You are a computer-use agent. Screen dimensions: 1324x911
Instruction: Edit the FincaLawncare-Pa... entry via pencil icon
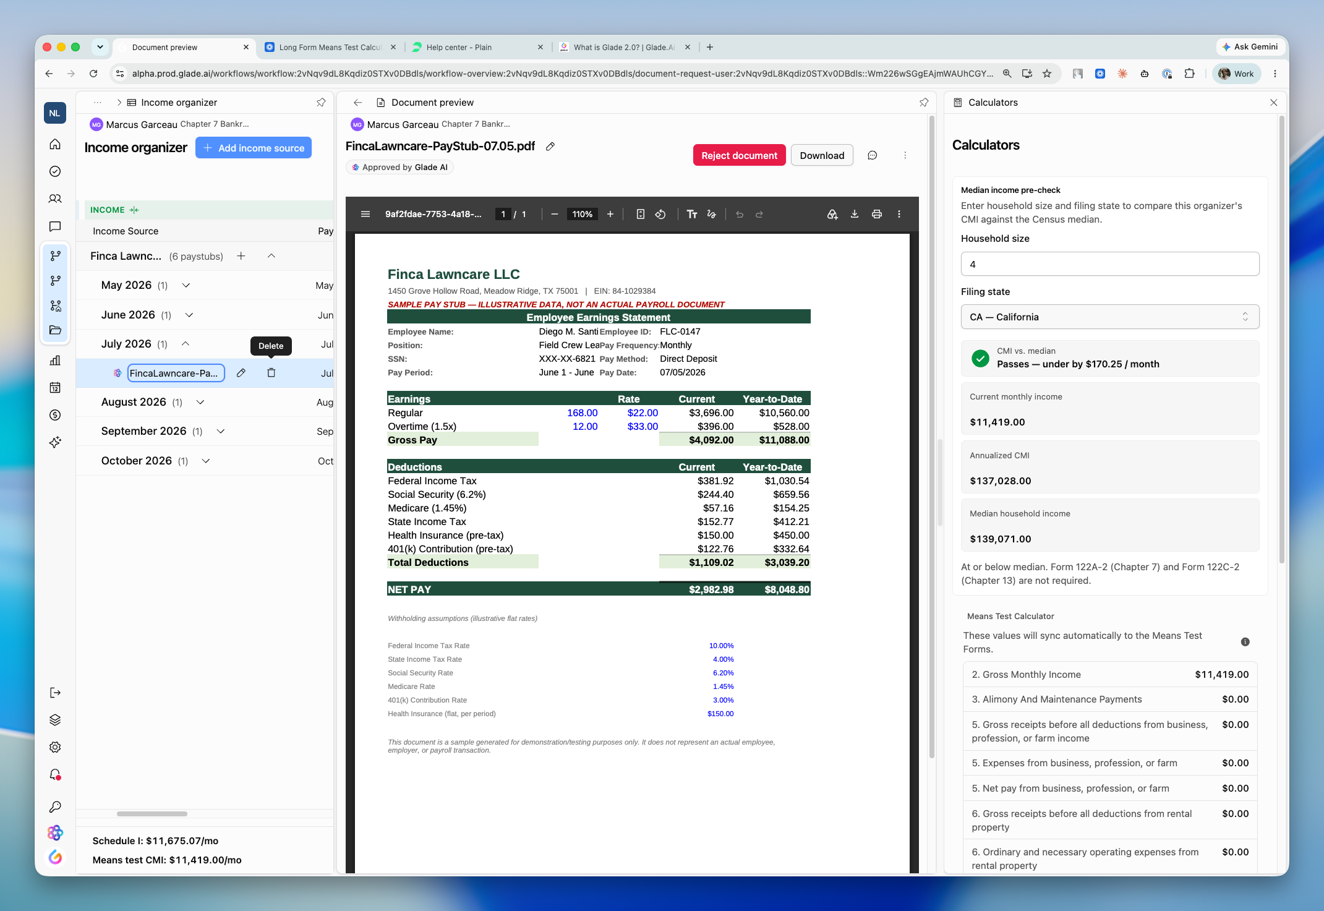[241, 373]
